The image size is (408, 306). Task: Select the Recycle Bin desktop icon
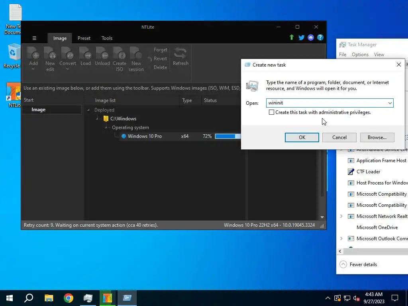click(12, 56)
